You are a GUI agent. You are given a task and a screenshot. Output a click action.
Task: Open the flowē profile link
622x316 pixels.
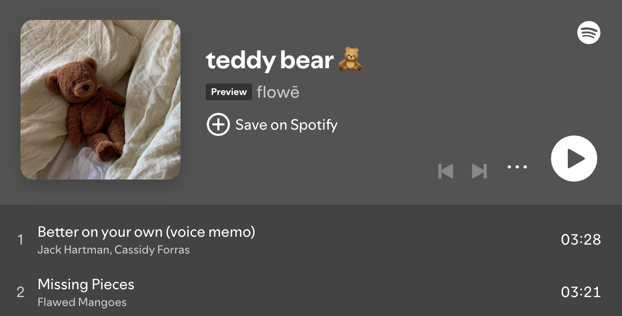tap(278, 92)
